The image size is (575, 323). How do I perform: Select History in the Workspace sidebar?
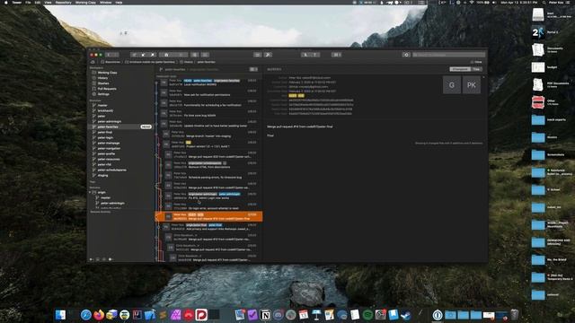pos(102,78)
